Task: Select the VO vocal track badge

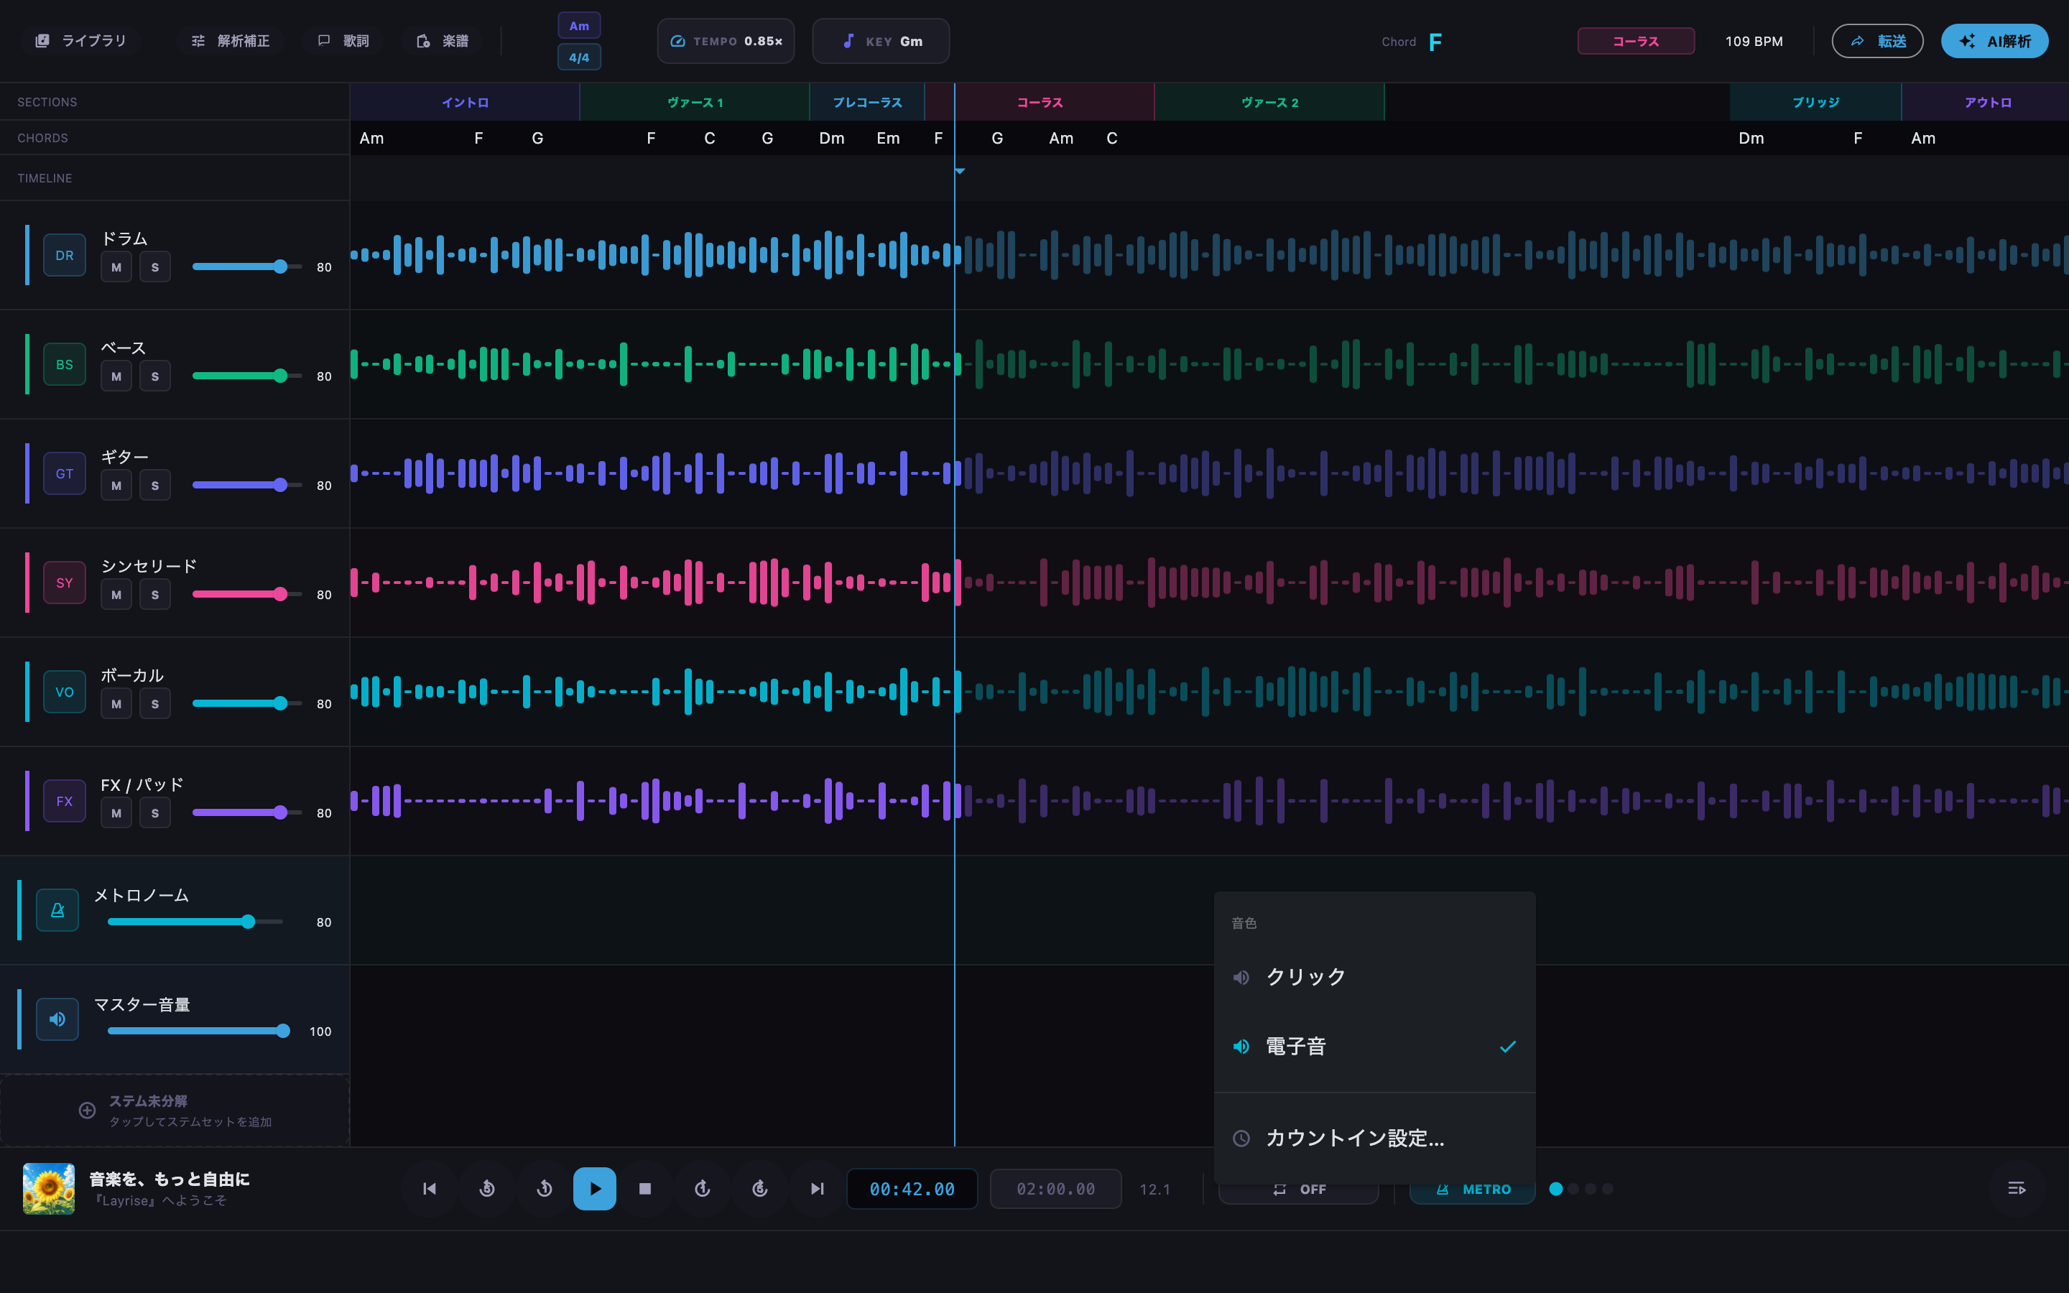Action: click(64, 692)
